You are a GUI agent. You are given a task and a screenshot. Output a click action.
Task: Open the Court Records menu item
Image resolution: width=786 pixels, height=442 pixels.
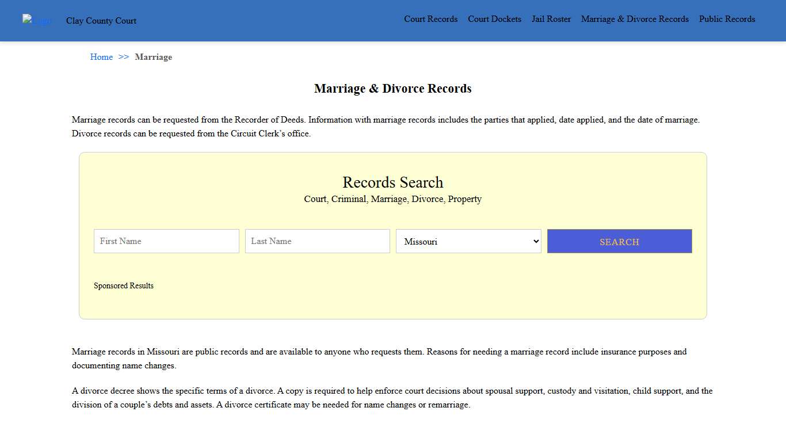click(x=430, y=19)
